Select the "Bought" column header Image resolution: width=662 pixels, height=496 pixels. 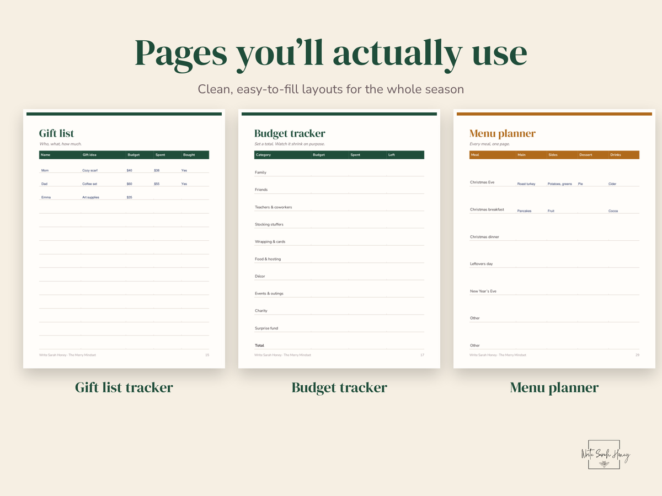(189, 155)
